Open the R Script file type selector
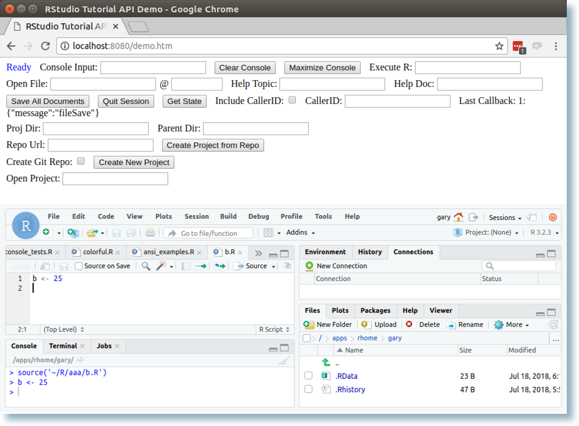This screenshot has width=579, height=426. point(274,329)
